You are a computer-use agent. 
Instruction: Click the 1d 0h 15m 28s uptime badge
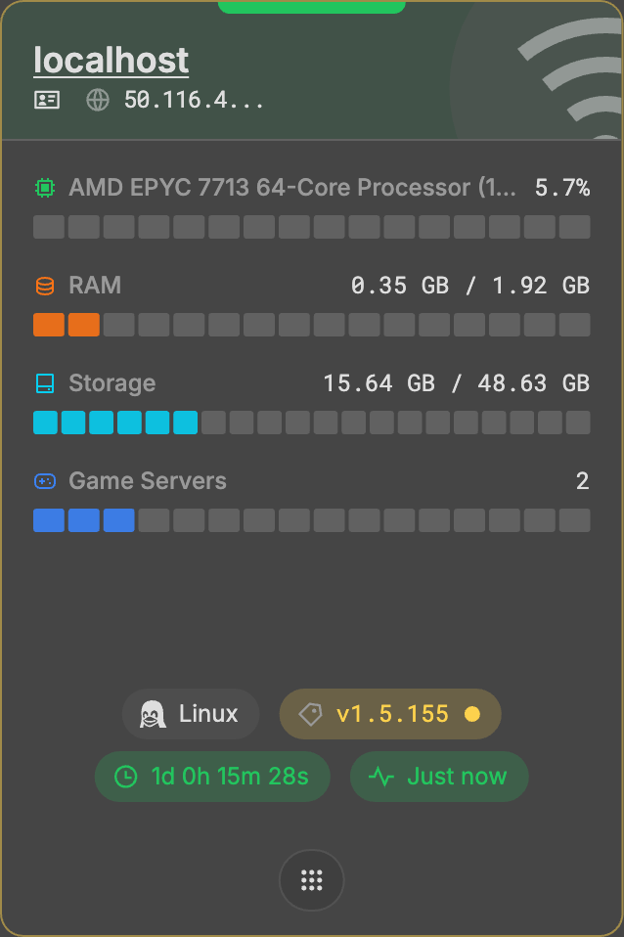click(212, 778)
